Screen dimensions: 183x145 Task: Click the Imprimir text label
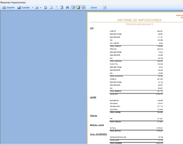(11, 7)
